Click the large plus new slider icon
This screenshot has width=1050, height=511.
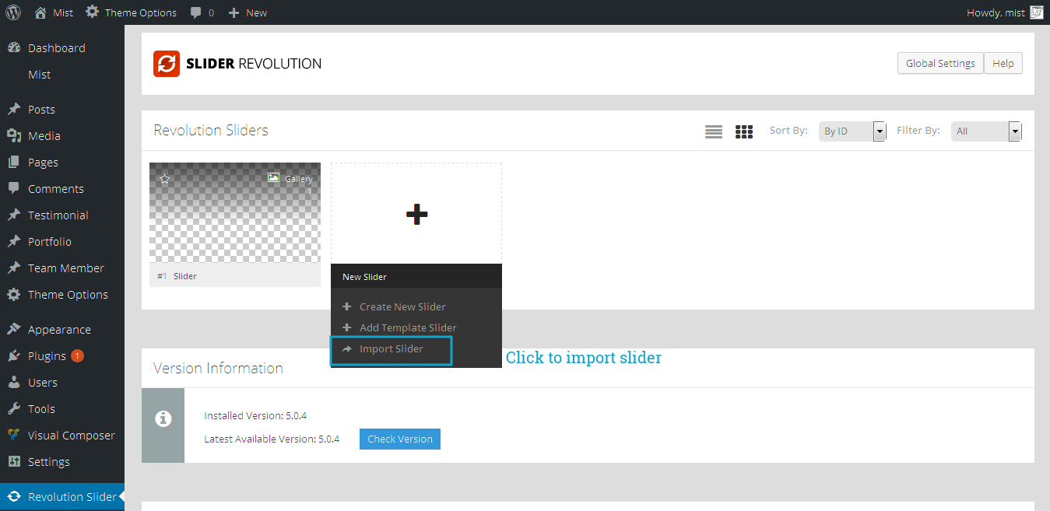416,214
